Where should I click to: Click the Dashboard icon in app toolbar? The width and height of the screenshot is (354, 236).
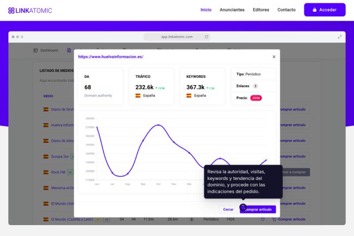click(36, 50)
